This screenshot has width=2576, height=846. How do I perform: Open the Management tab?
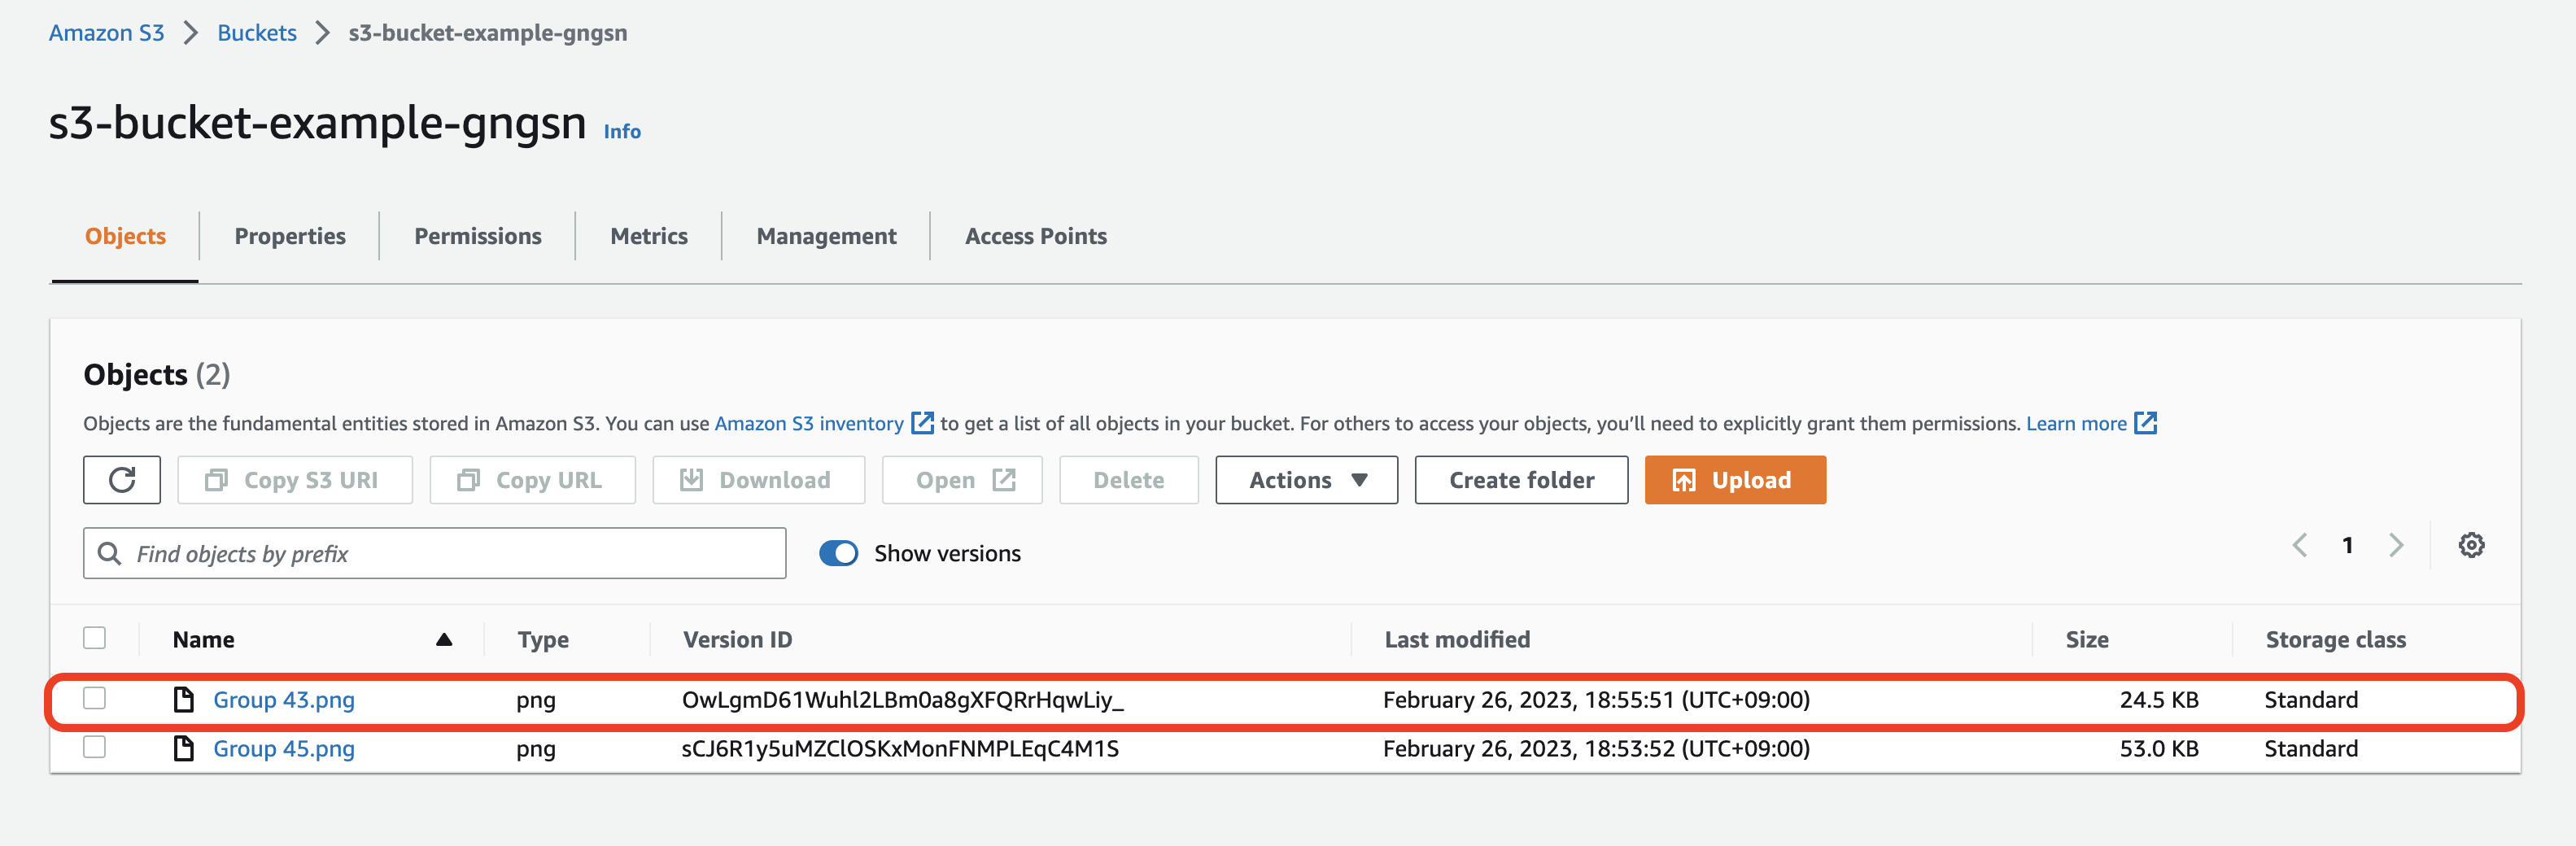(x=826, y=236)
